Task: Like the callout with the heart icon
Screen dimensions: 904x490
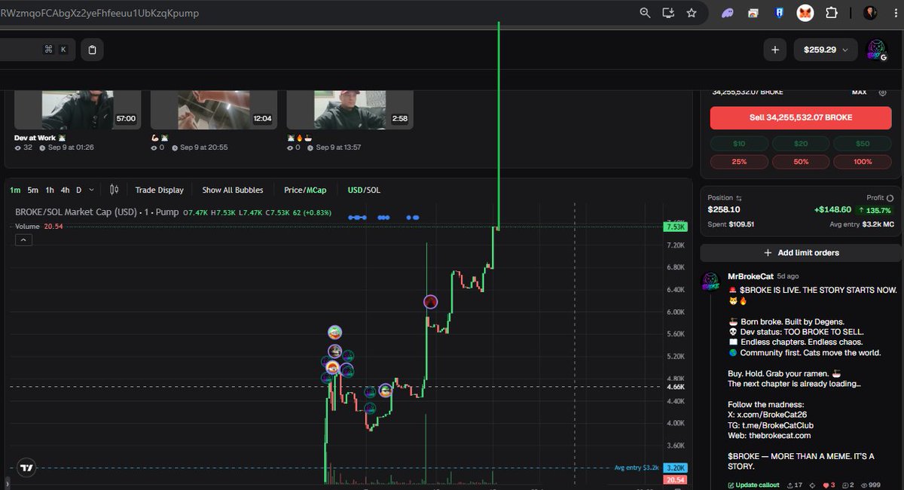Action: [x=824, y=485]
